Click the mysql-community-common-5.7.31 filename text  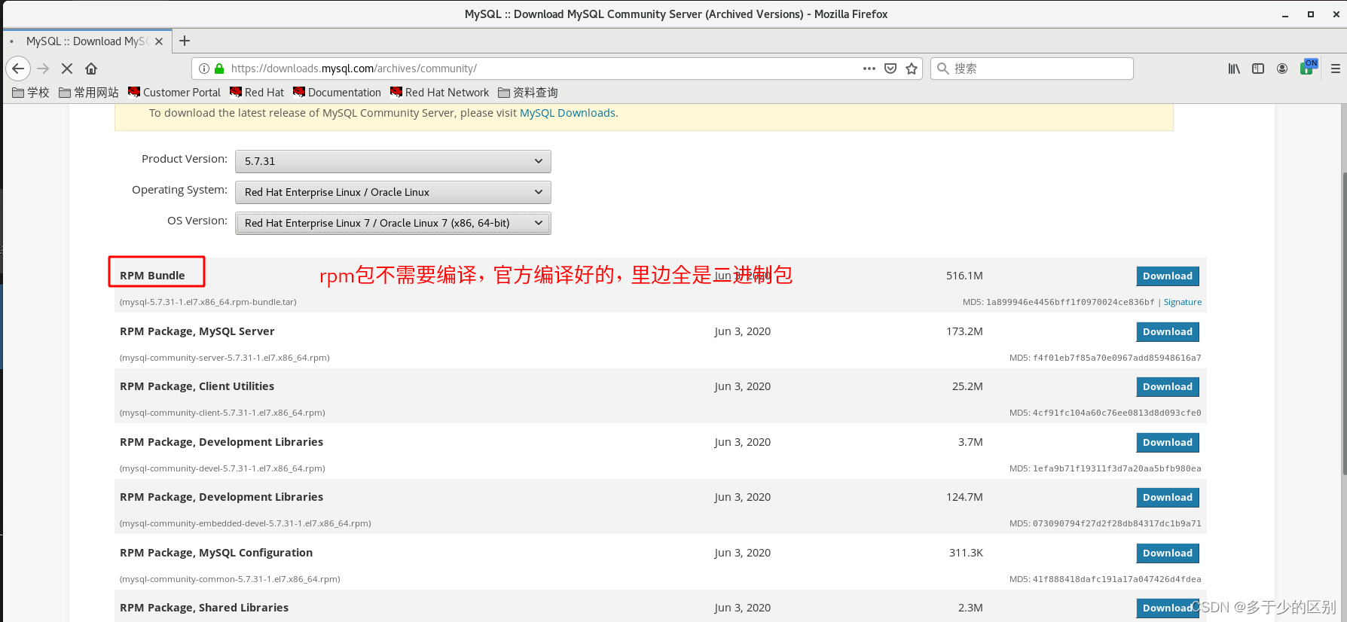tap(230, 579)
